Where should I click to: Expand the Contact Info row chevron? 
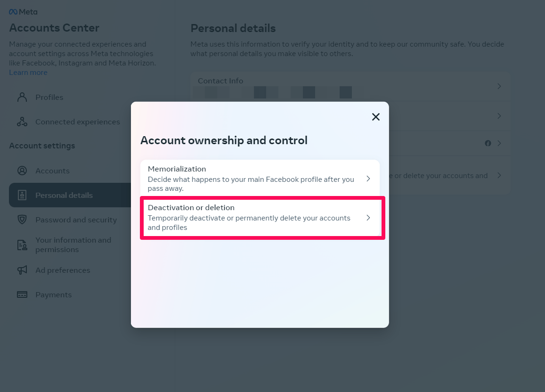point(499,86)
